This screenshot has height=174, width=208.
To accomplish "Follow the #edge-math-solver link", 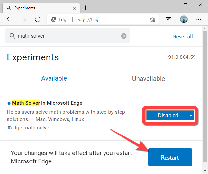I will 29,128.
